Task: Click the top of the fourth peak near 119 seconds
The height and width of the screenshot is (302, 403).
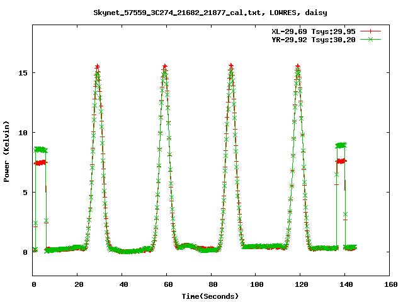Action: tap(298, 67)
